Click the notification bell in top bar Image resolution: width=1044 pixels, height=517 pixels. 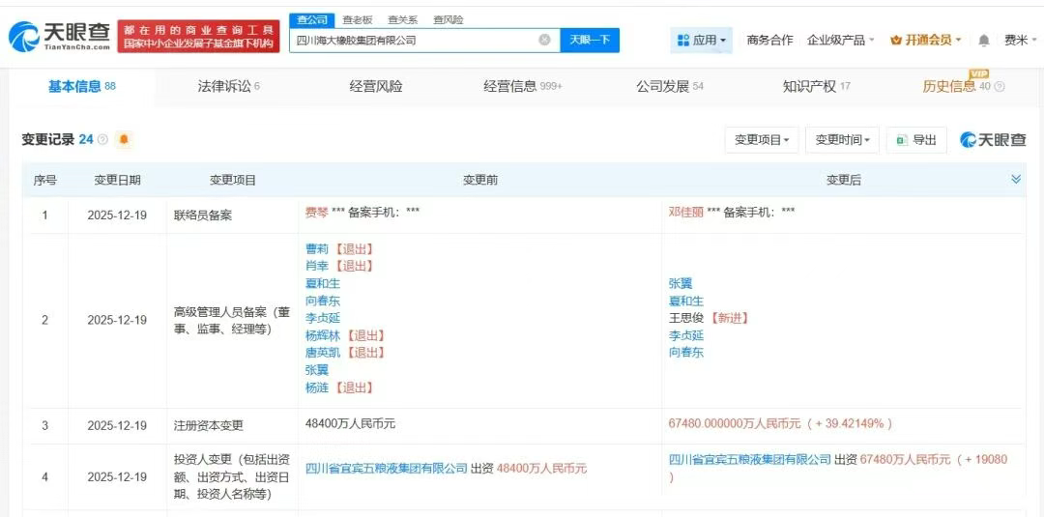pos(984,41)
